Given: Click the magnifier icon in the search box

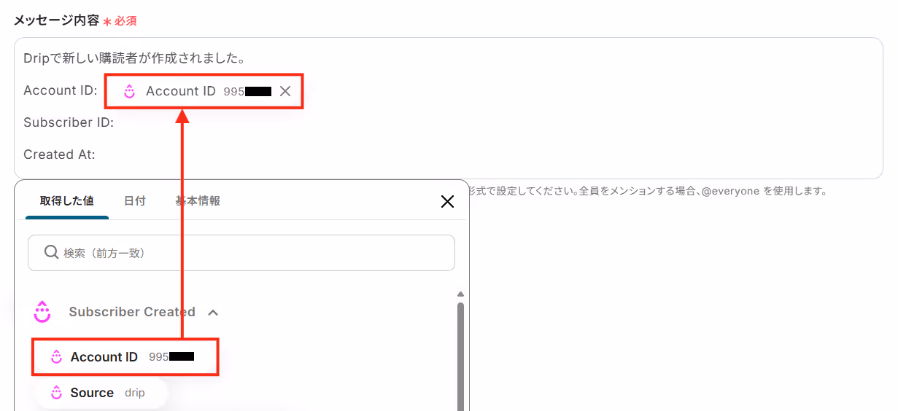Looking at the screenshot, I should click(51, 252).
